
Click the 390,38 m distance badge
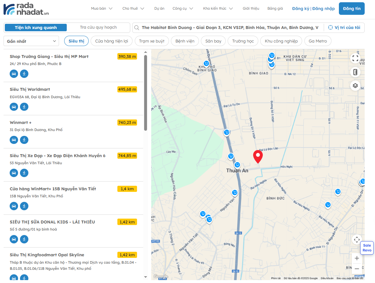click(127, 57)
